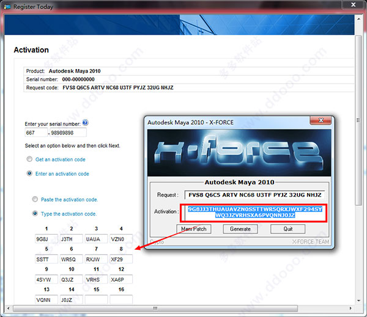
Task: Click activation code box 11 containing VRHS
Action: pyautogui.click(x=96, y=279)
